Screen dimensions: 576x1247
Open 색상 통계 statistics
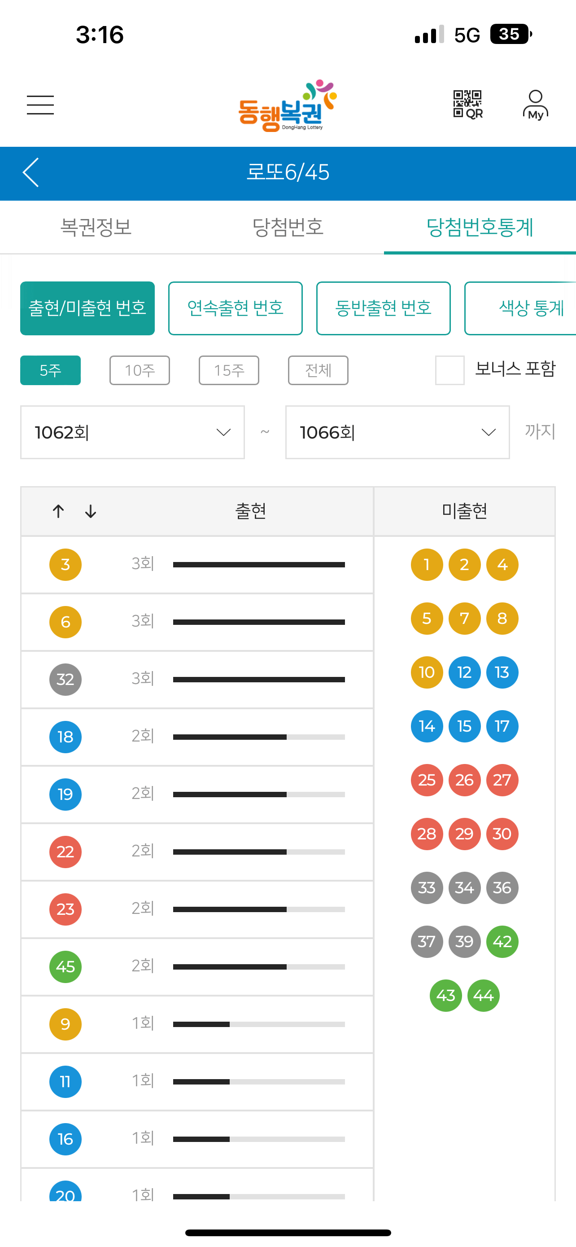[531, 308]
